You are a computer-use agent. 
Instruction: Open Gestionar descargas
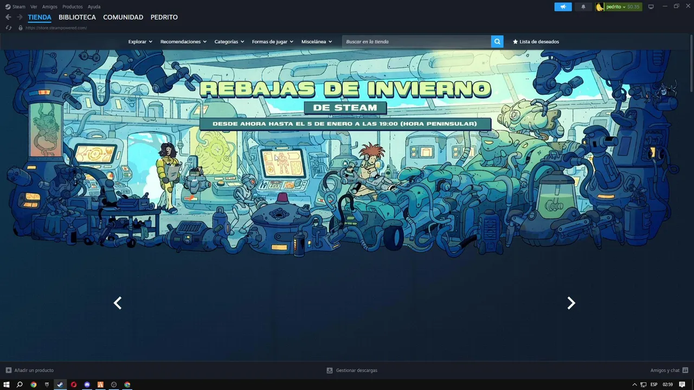[x=352, y=370]
